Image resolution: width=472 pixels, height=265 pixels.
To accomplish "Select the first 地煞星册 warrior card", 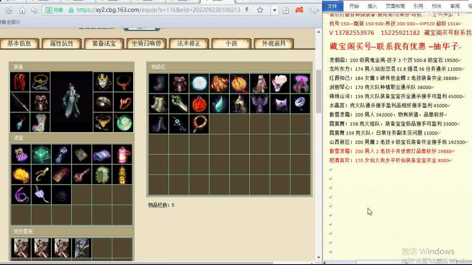I will pos(21,248).
